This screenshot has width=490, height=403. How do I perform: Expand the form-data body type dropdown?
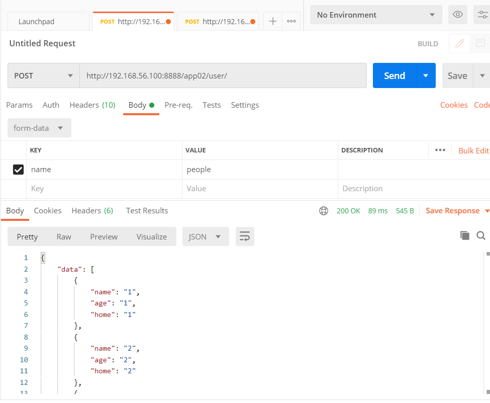click(39, 128)
